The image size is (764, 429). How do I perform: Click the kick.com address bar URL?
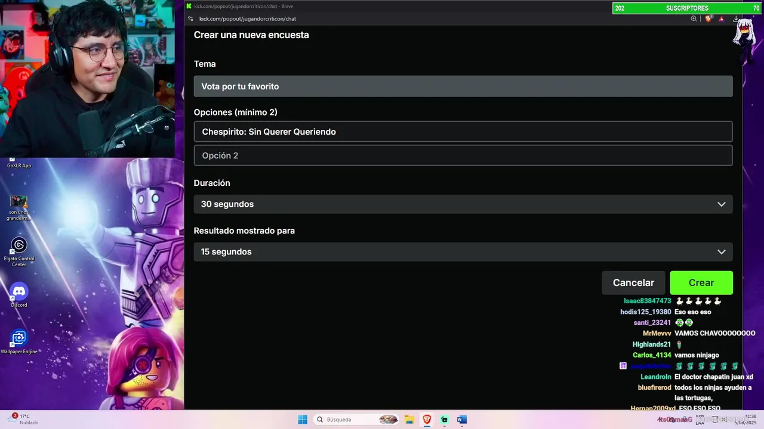248,18
